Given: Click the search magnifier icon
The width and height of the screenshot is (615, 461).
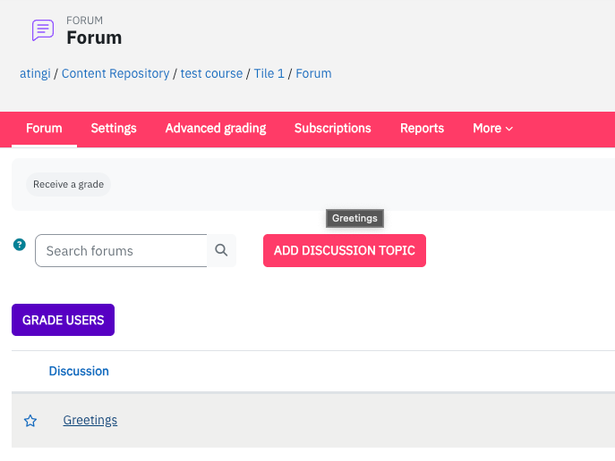Looking at the screenshot, I should pyautogui.click(x=221, y=250).
